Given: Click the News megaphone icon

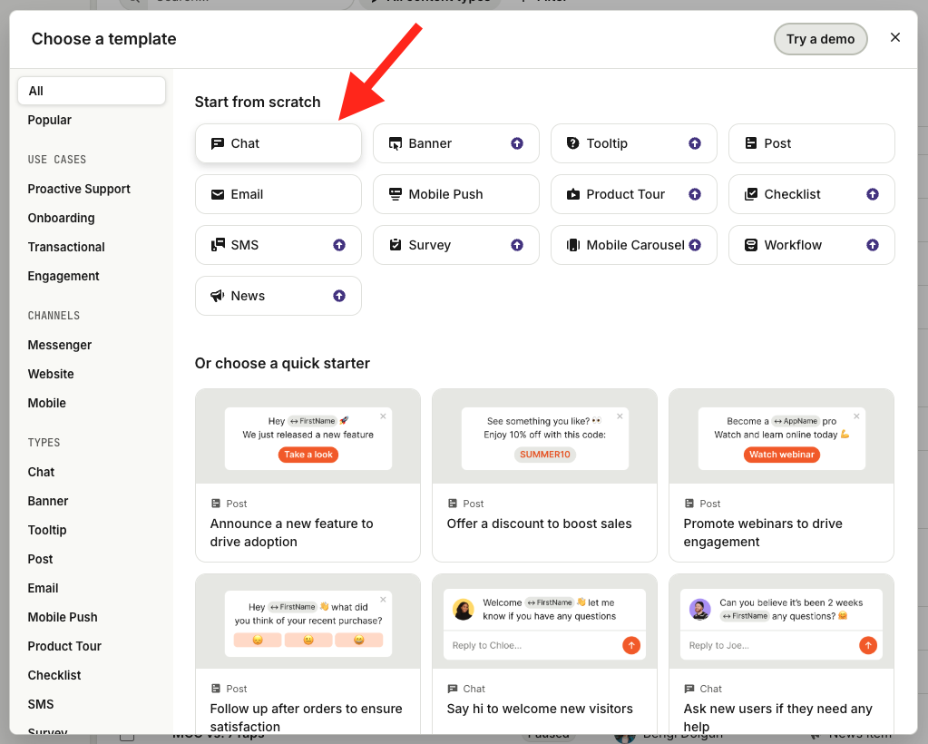Looking at the screenshot, I should click(218, 296).
